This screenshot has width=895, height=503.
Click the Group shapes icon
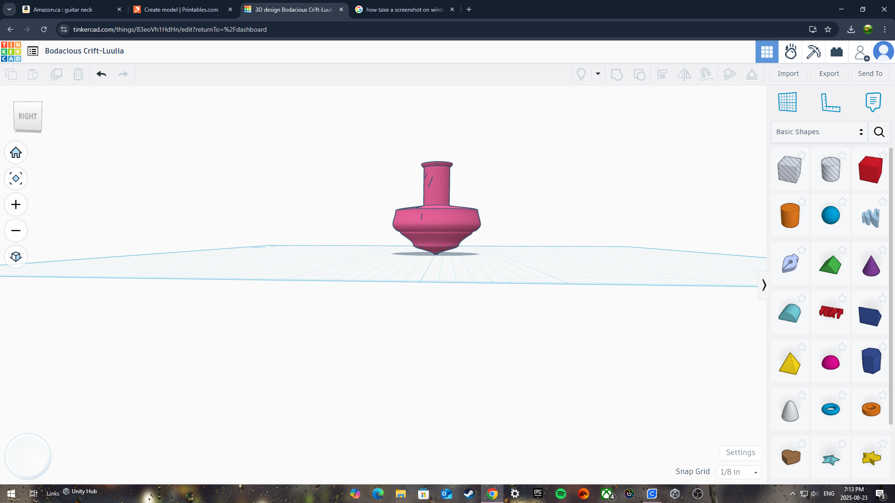pos(617,74)
